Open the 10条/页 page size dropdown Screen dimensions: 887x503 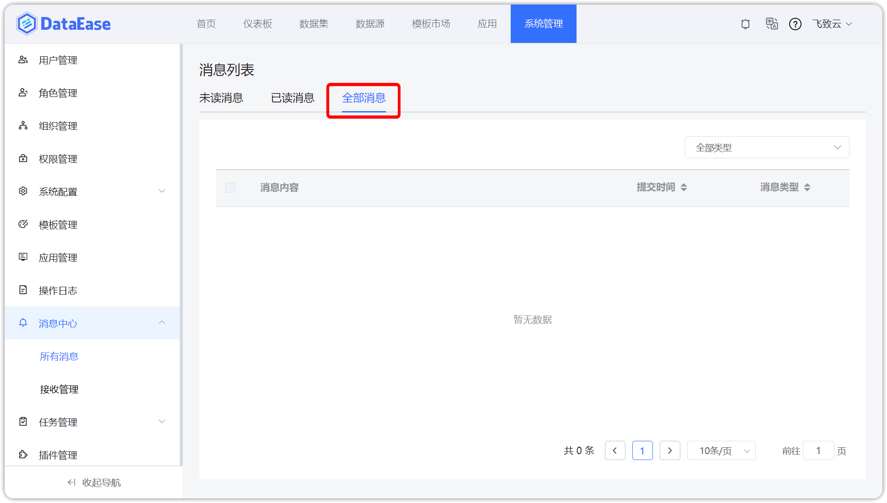[x=721, y=451]
